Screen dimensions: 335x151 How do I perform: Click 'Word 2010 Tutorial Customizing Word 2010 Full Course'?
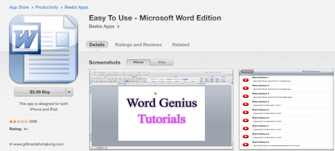[276, 146]
